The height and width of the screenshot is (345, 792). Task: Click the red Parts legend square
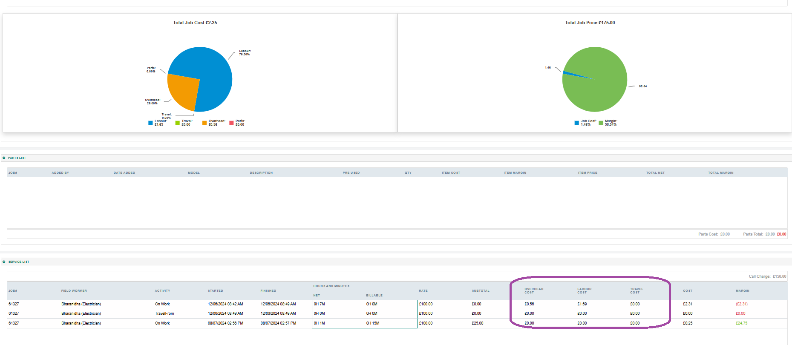231,123
